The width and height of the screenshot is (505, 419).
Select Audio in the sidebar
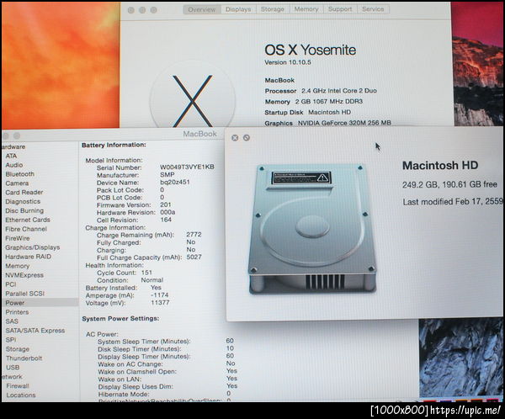pyautogui.click(x=14, y=165)
